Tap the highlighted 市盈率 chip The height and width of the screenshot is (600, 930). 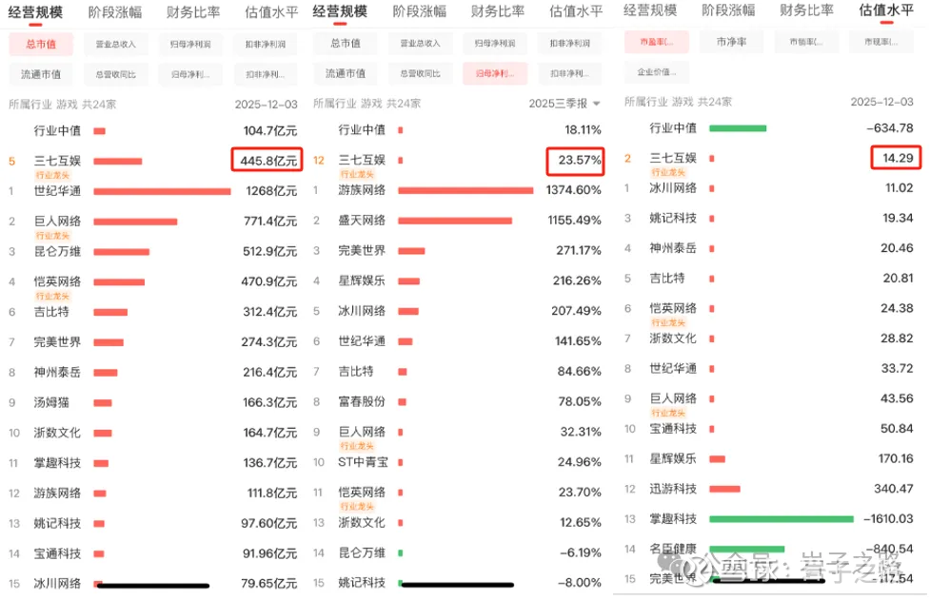pyautogui.click(x=657, y=42)
